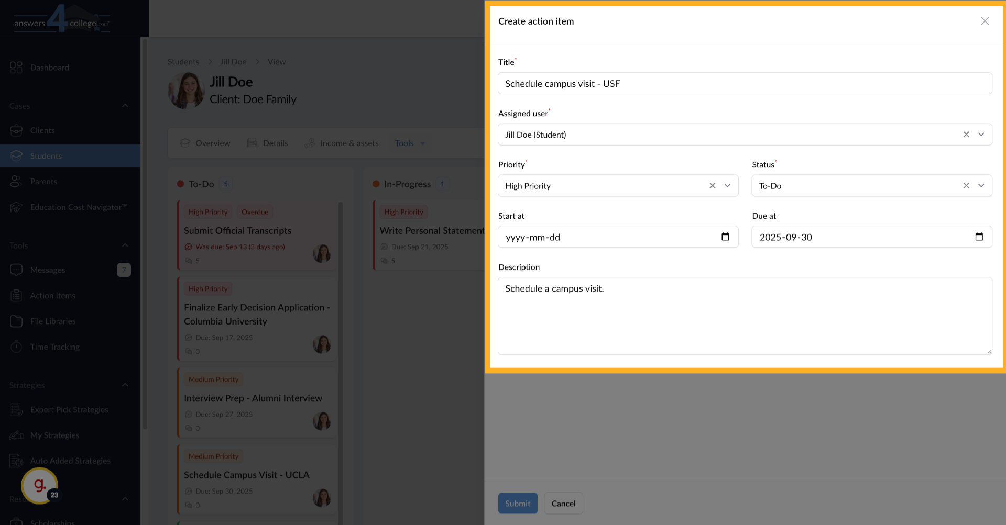The image size is (1006, 525).
Task: Open the Due at calendar picker icon
Action: point(979,237)
